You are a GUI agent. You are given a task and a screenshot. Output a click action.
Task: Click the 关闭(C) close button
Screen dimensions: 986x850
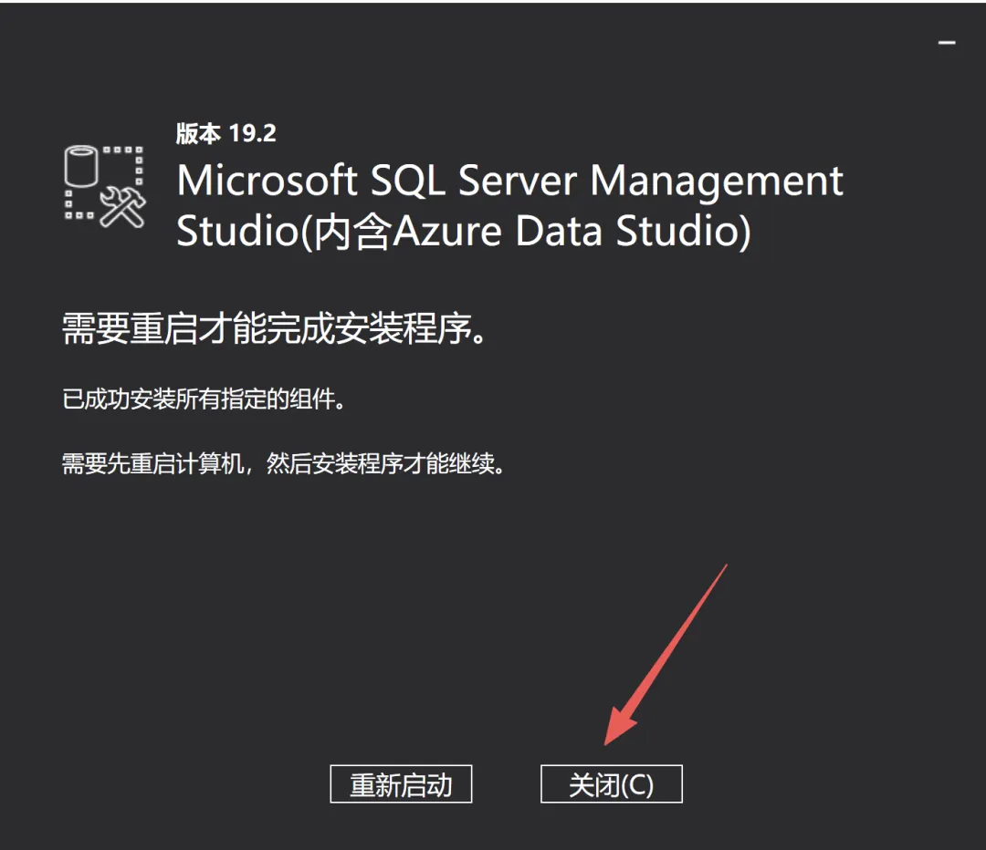(611, 783)
